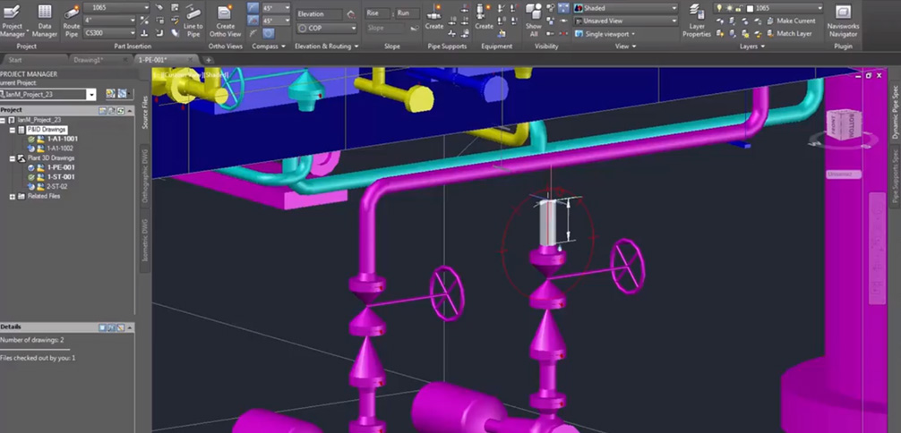Click Create in Equipment panel
This screenshot has width=901, height=433.
(x=484, y=17)
